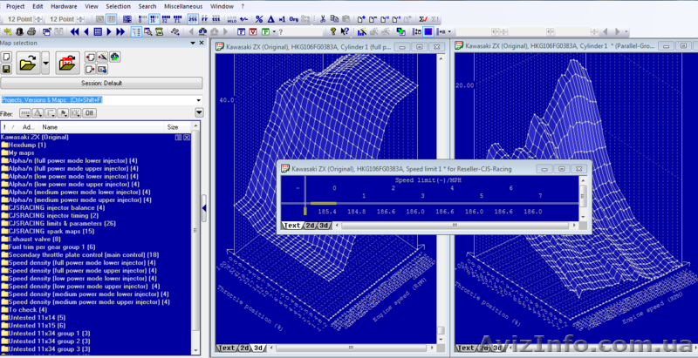
Task: Open the Projects, Versions & Maps dropdown
Action: [x=198, y=100]
